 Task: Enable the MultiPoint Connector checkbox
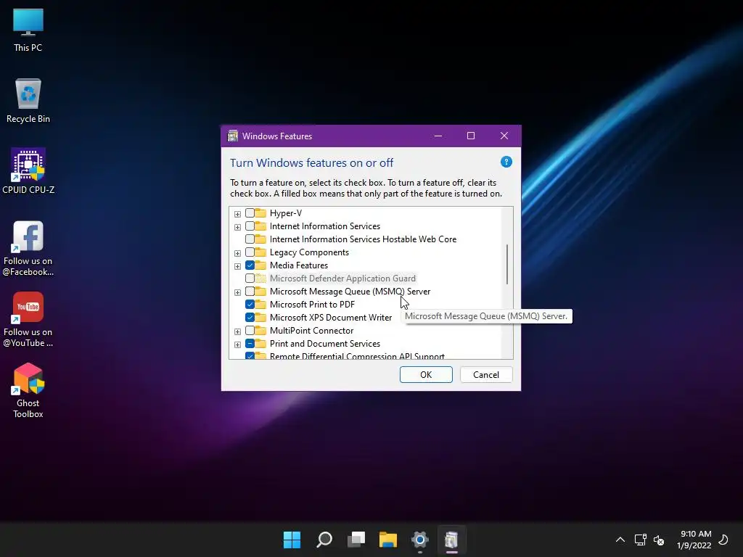pos(250,331)
